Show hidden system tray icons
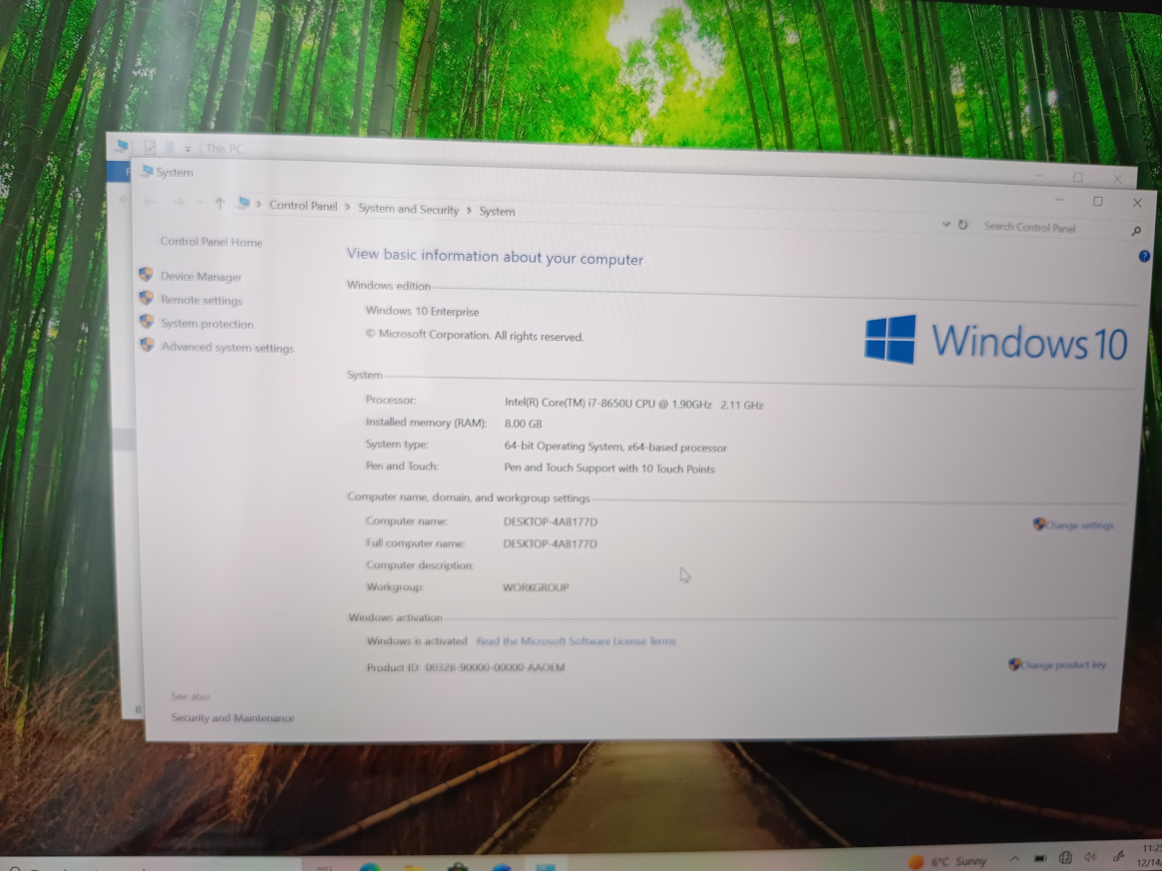Image resolution: width=1162 pixels, height=871 pixels. tap(1014, 858)
